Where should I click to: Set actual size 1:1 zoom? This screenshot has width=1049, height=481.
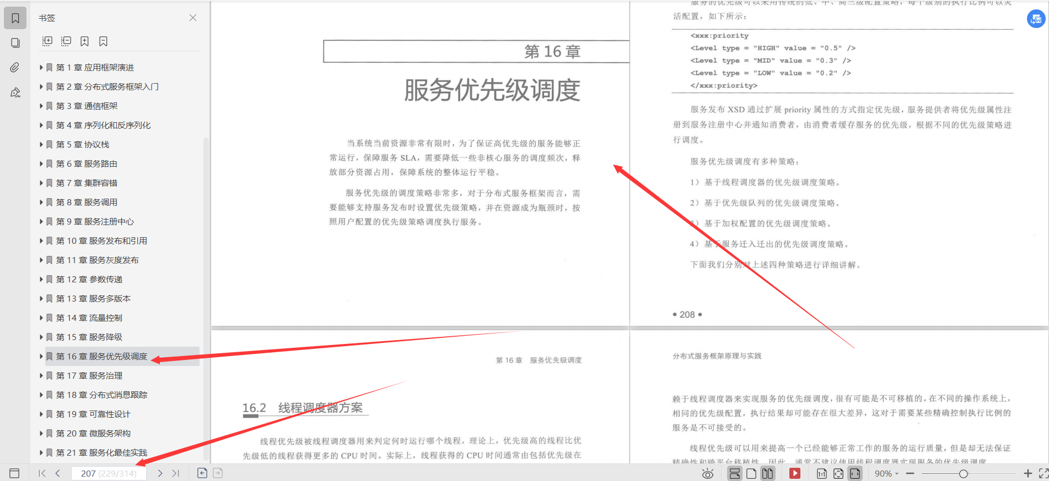tap(822, 473)
